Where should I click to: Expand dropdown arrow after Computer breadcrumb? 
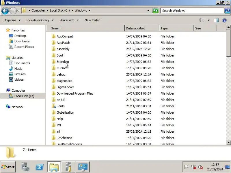point(48,10)
